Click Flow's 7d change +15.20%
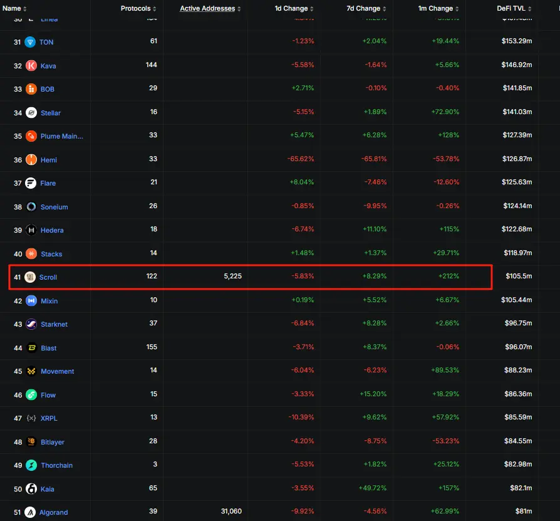This screenshot has width=560, height=521. click(x=373, y=394)
